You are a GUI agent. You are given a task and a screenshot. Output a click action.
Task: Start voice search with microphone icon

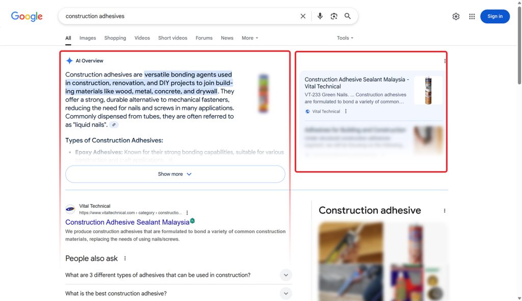320,16
